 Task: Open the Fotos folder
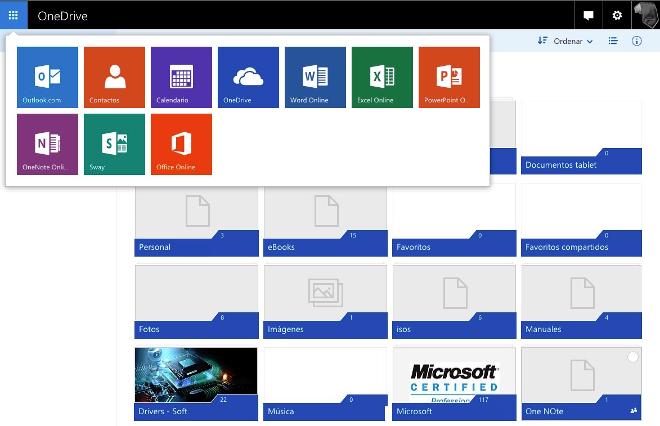pyautogui.click(x=196, y=302)
